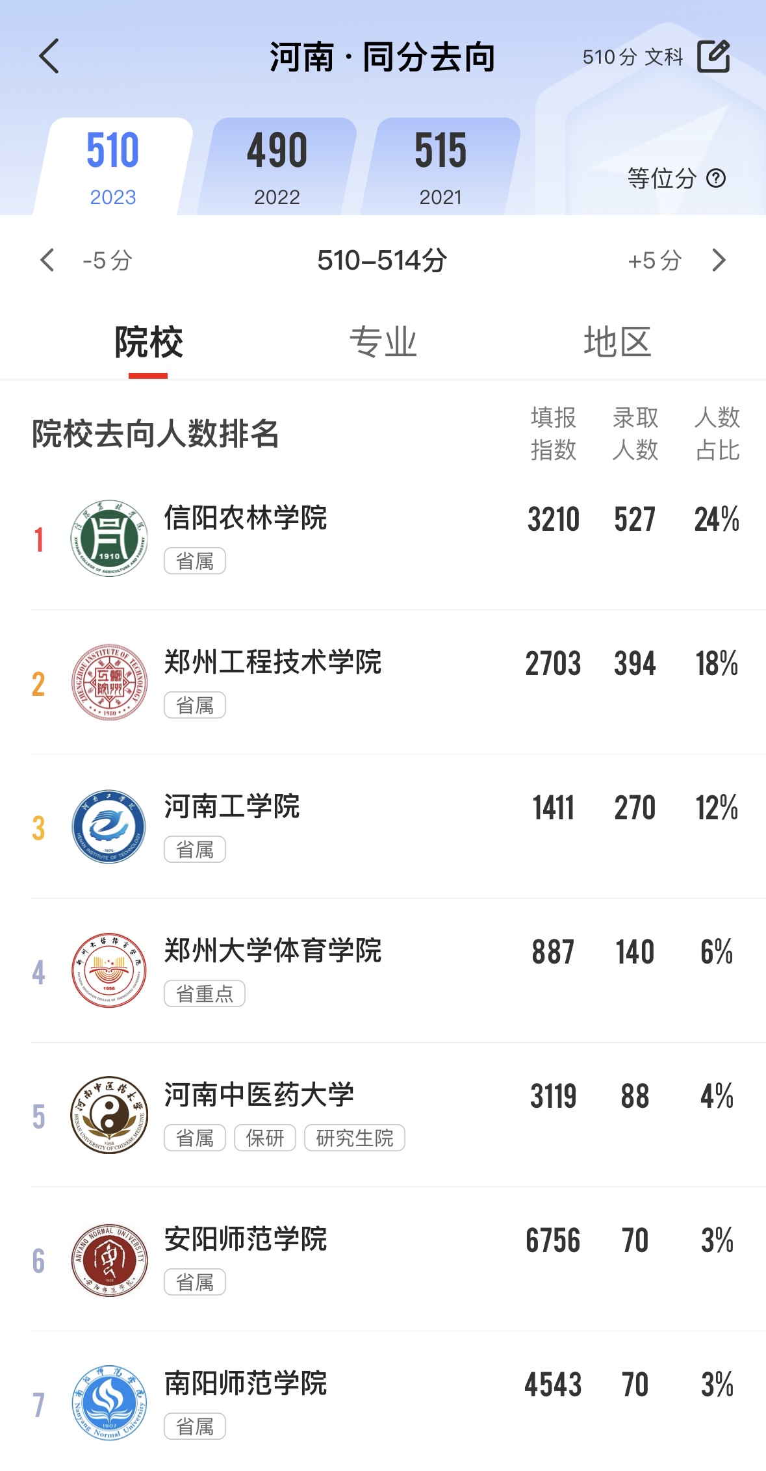Tap 信阳农林学院 school logo
The image size is (766, 1471).
[x=109, y=538]
